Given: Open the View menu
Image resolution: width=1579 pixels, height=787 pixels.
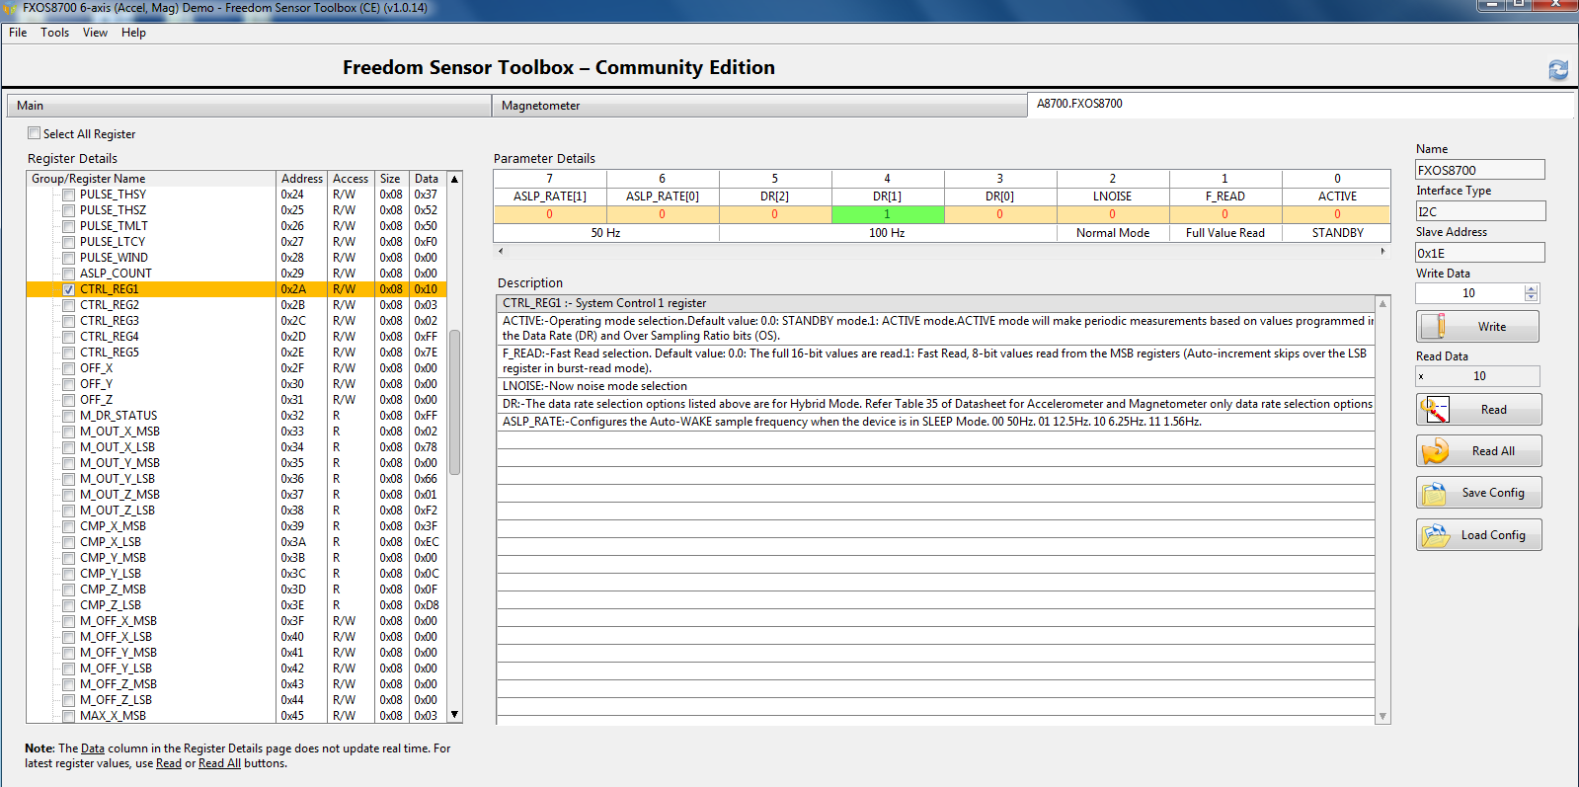Looking at the screenshot, I should pos(95,33).
